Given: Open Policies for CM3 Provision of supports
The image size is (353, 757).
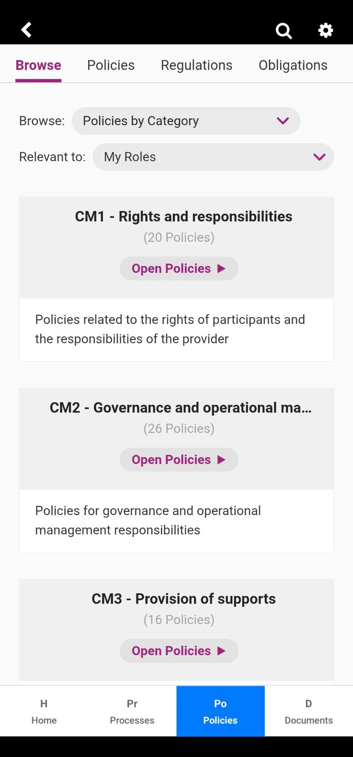Looking at the screenshot, I should coord(179,651).
